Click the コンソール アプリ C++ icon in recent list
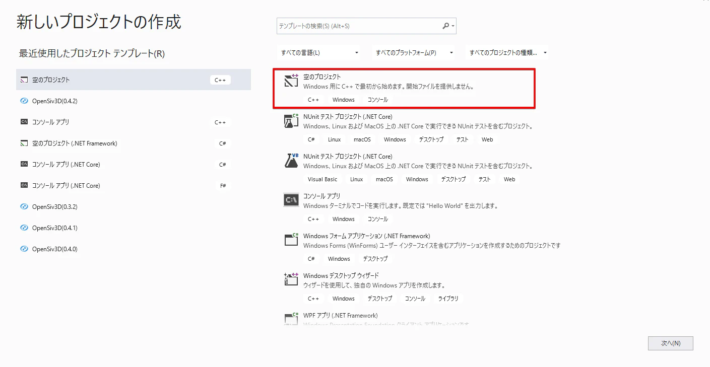 click(24, 122)
